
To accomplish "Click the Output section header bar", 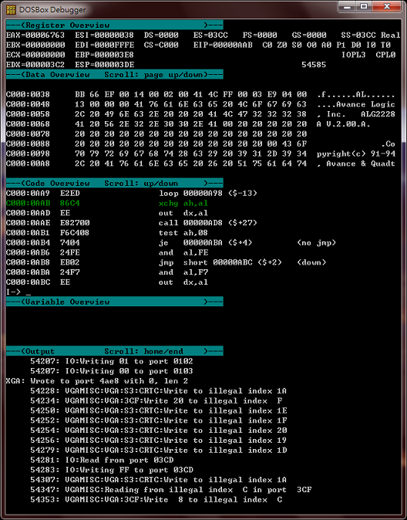I will (x=114, y=351).
